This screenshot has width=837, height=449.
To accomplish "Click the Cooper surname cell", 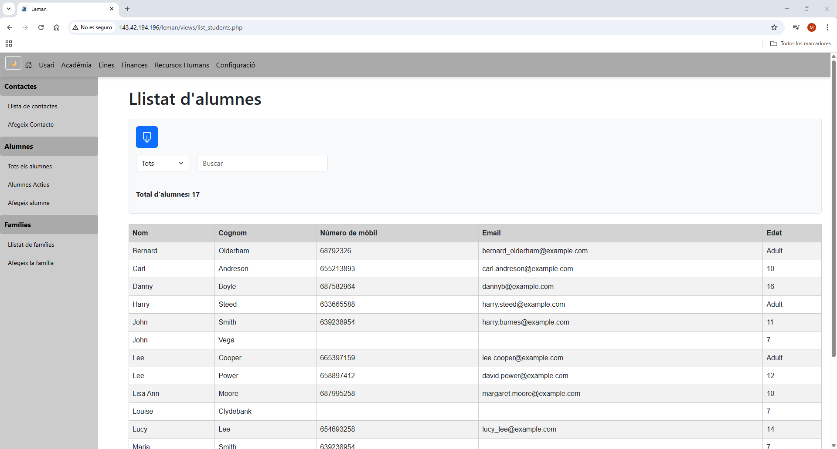I will tap(265, 358).
